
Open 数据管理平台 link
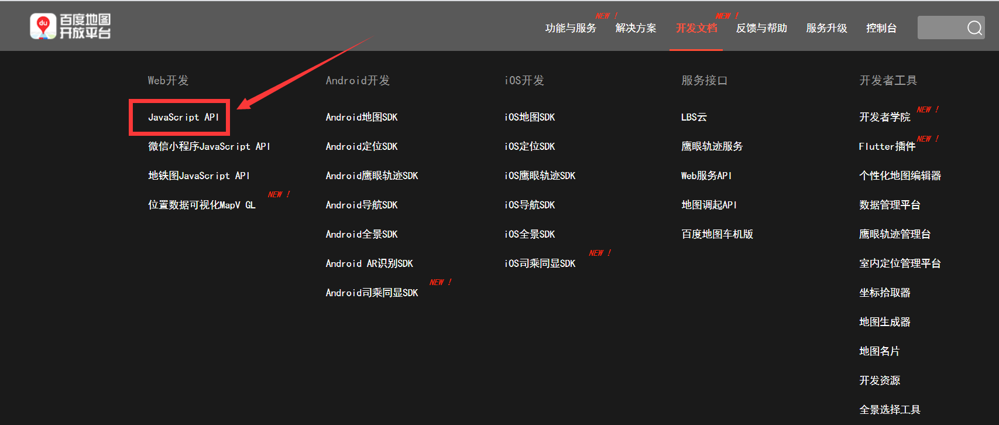pyautogui.click(x=890, y=205)
